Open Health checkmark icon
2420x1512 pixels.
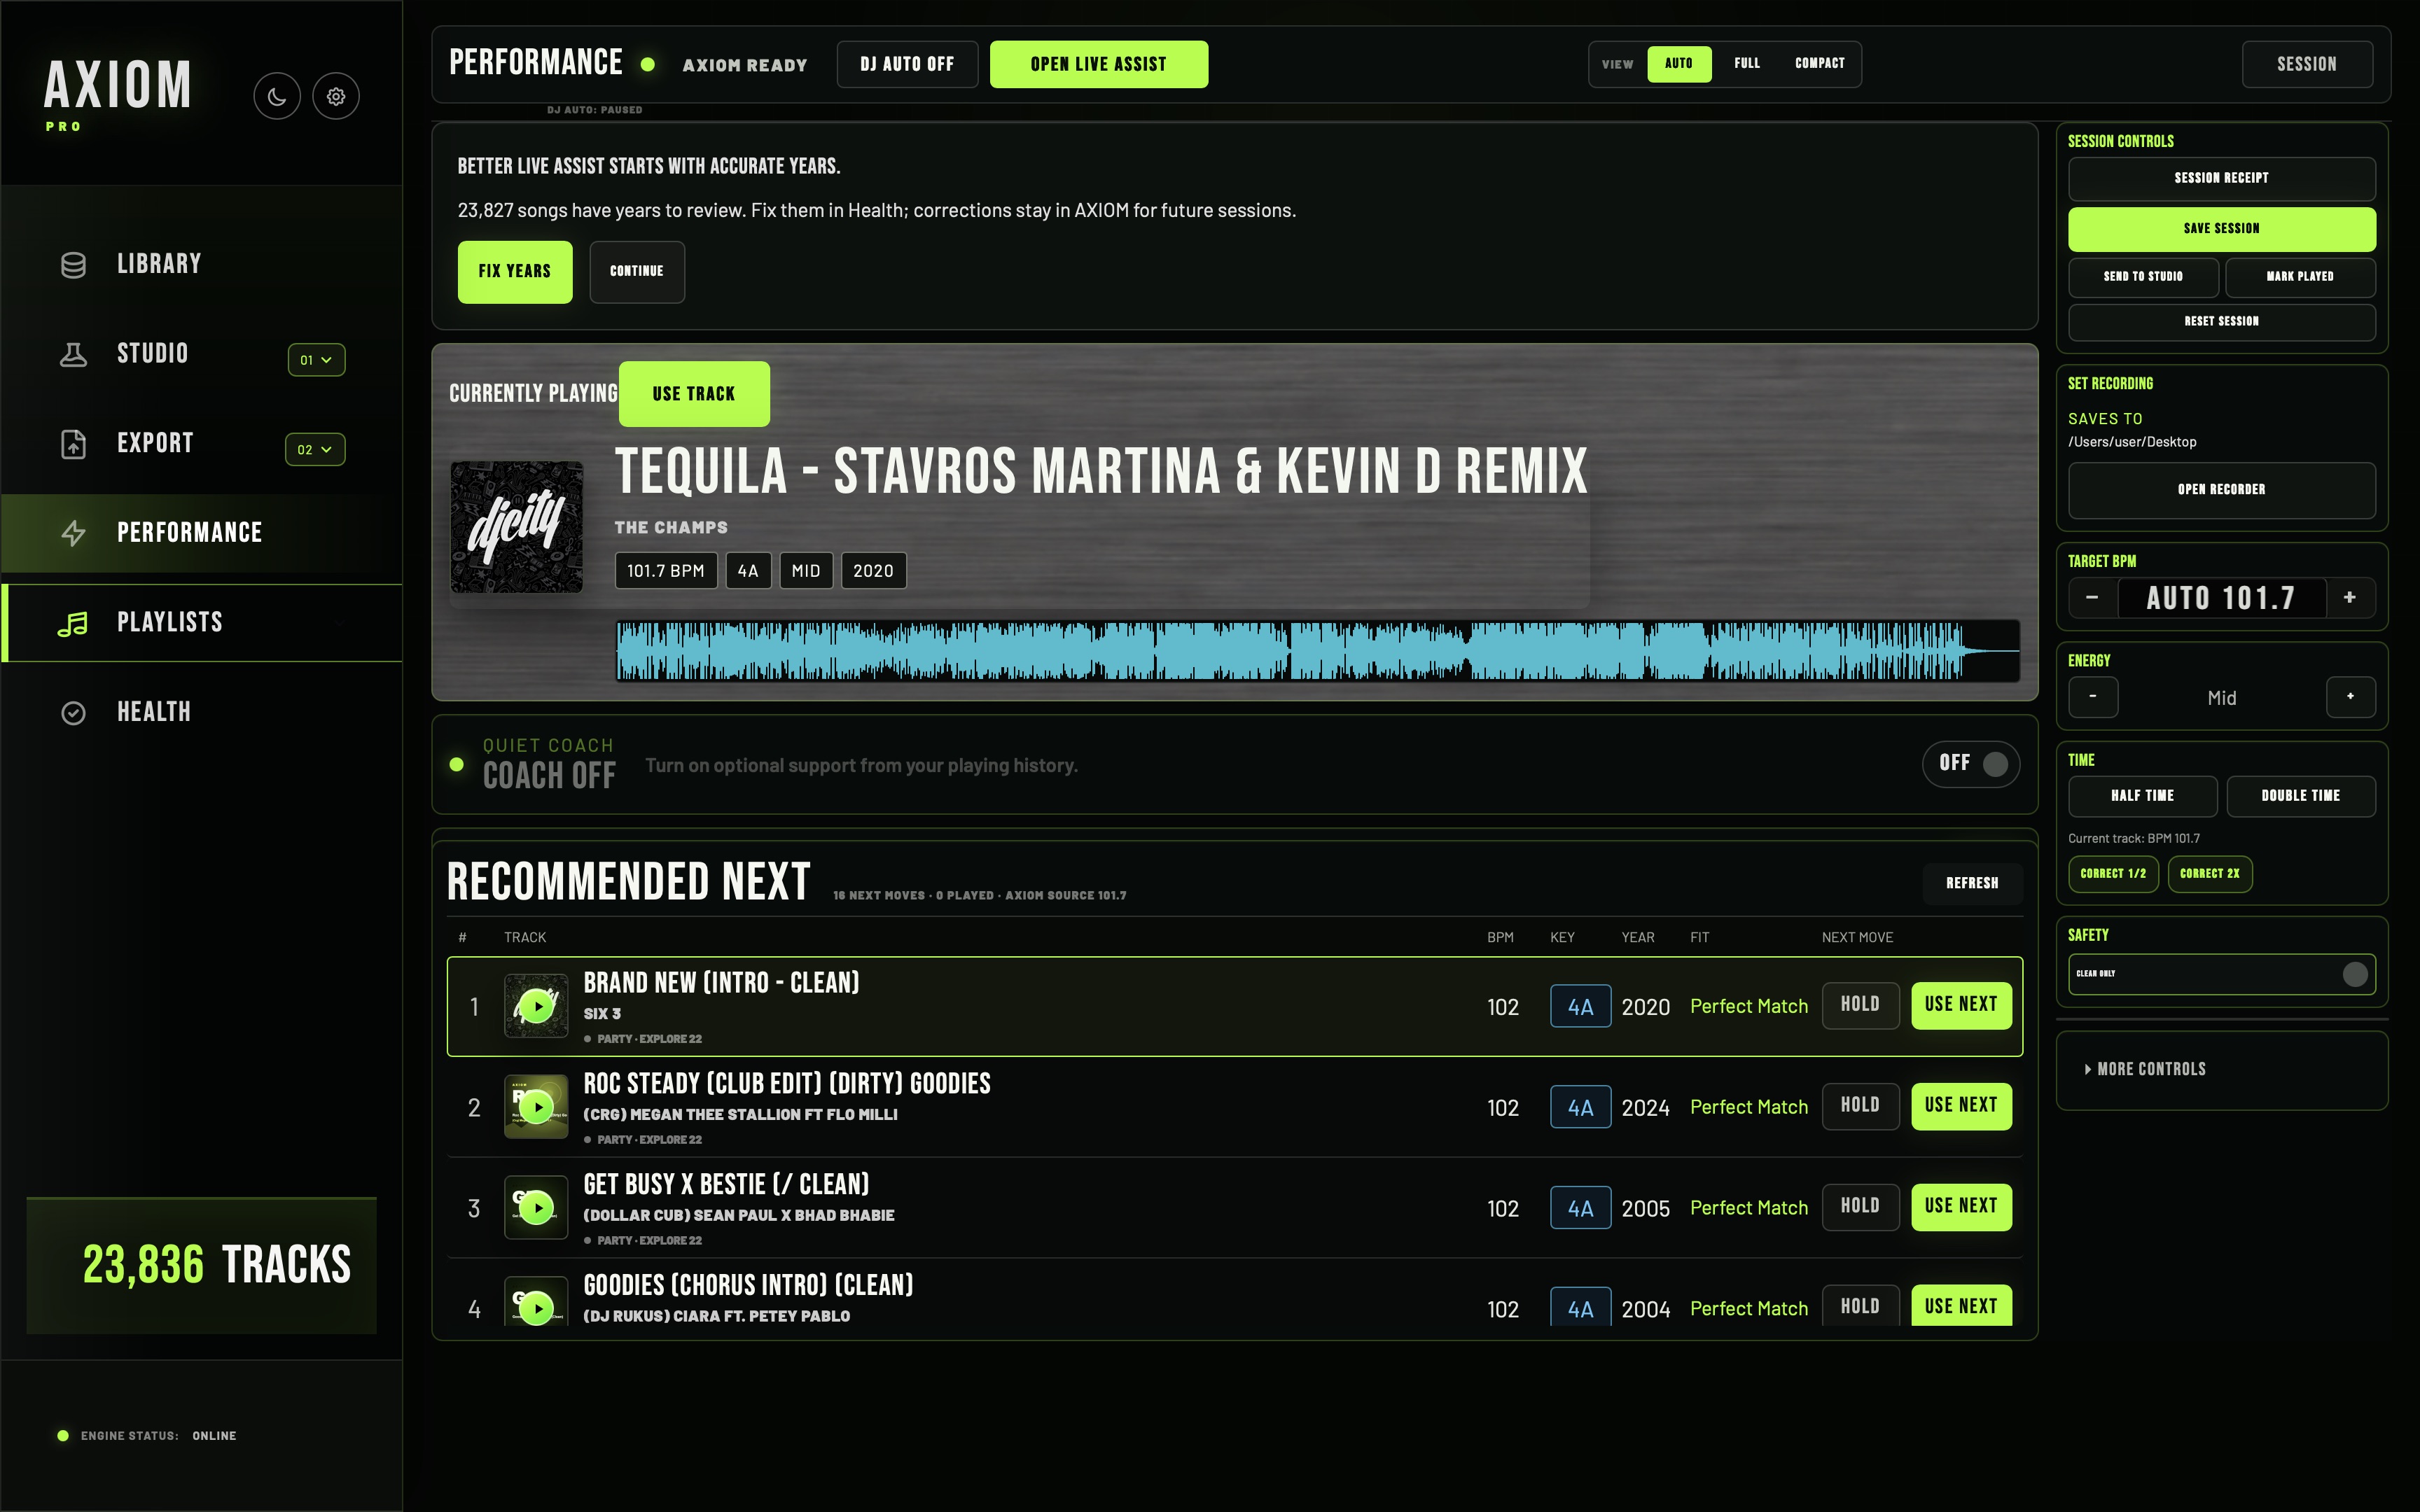[73, 713]
